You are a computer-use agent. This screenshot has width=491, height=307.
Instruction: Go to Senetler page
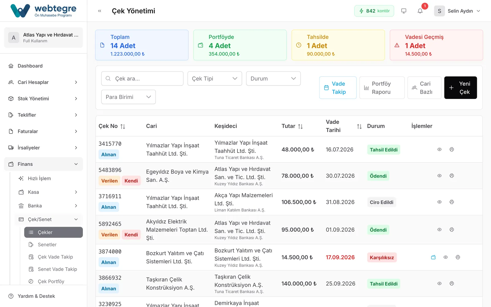click(x=53, y=245)
